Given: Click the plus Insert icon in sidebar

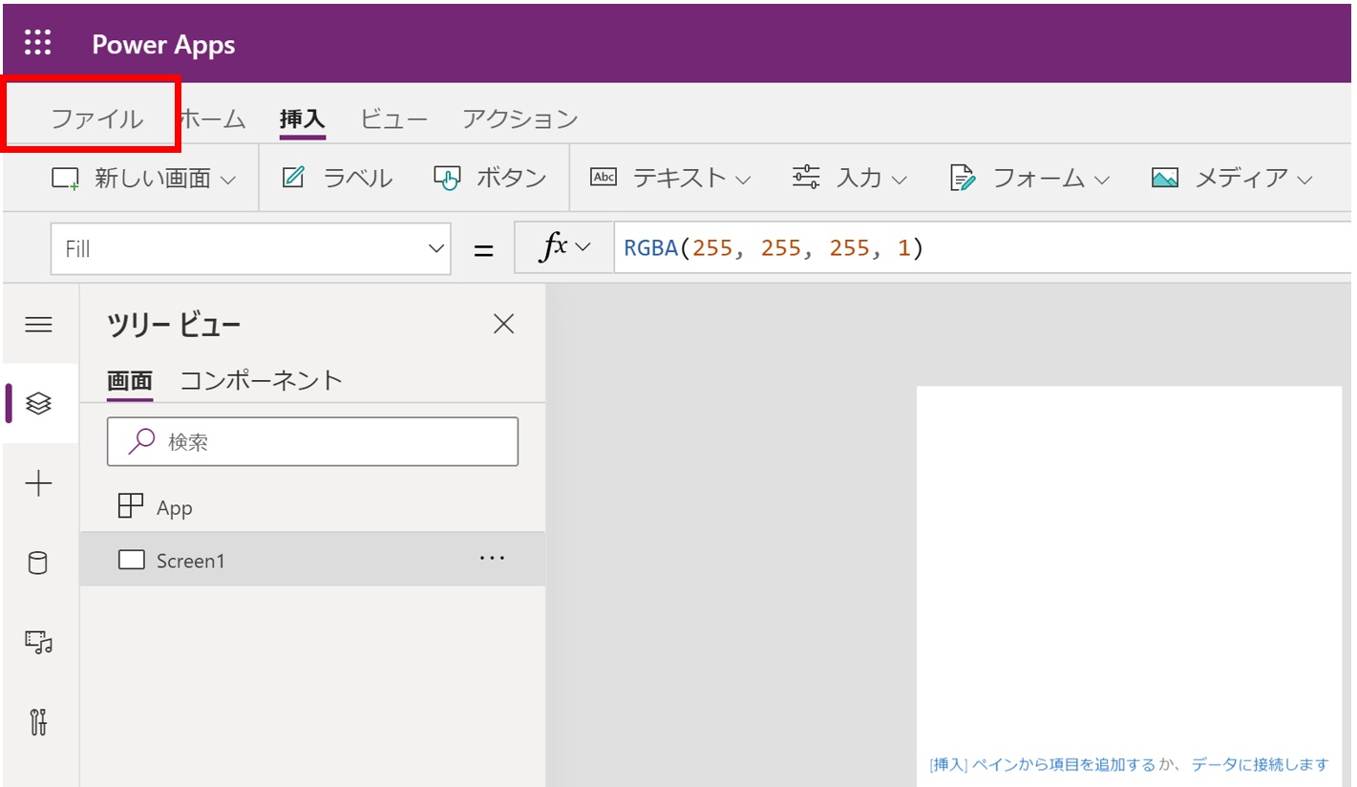Looking at the screenshot, I should pos(38,484).
